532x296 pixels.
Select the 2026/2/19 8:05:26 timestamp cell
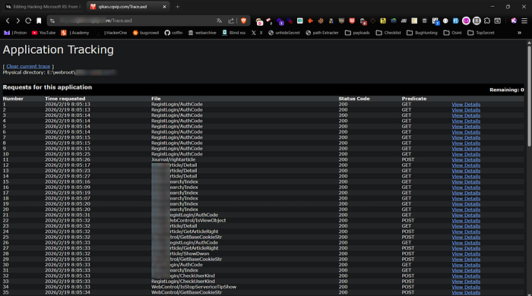click(x=68, y=159)
